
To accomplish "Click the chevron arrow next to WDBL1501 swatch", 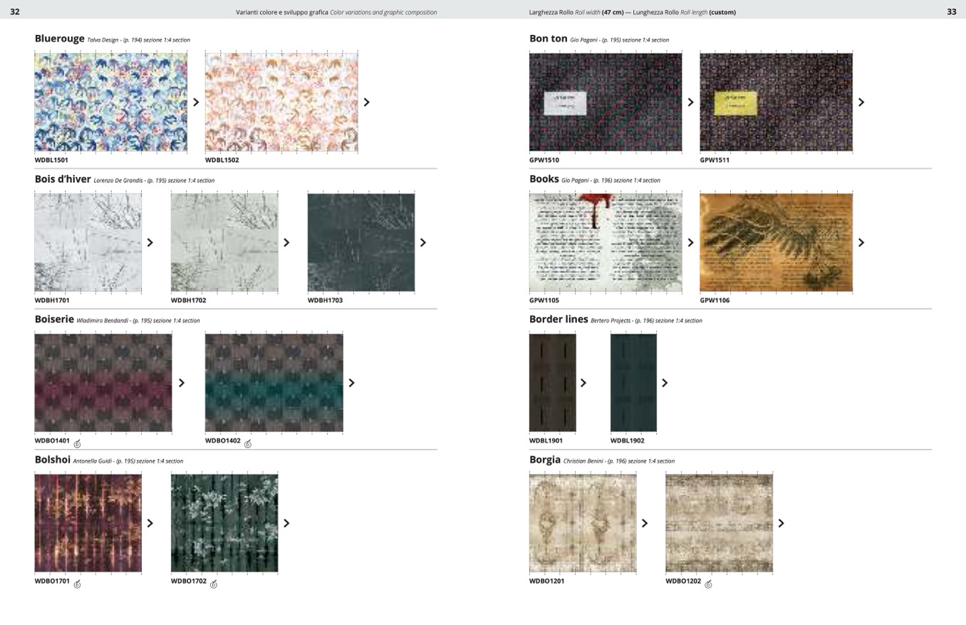I will point(196,103).
